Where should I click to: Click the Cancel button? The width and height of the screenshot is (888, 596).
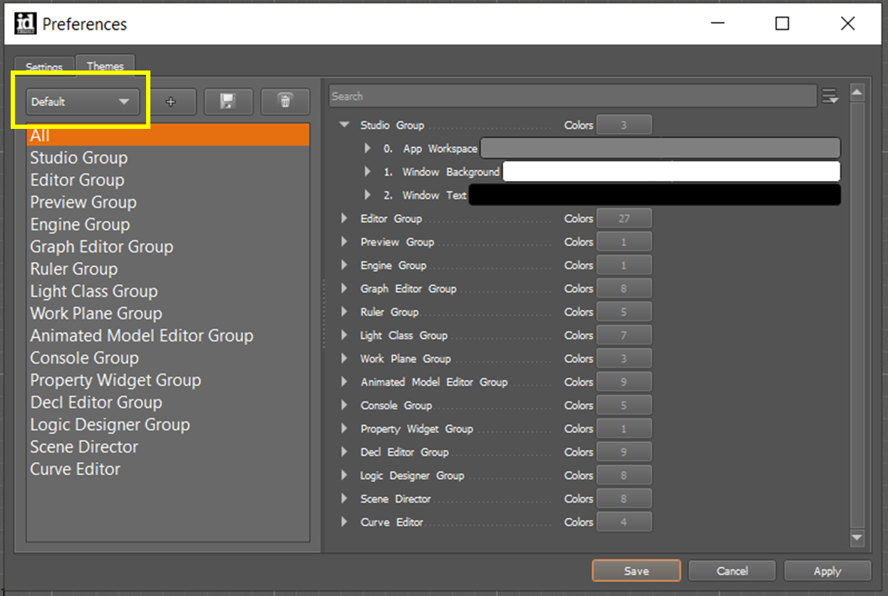(732, 571)
